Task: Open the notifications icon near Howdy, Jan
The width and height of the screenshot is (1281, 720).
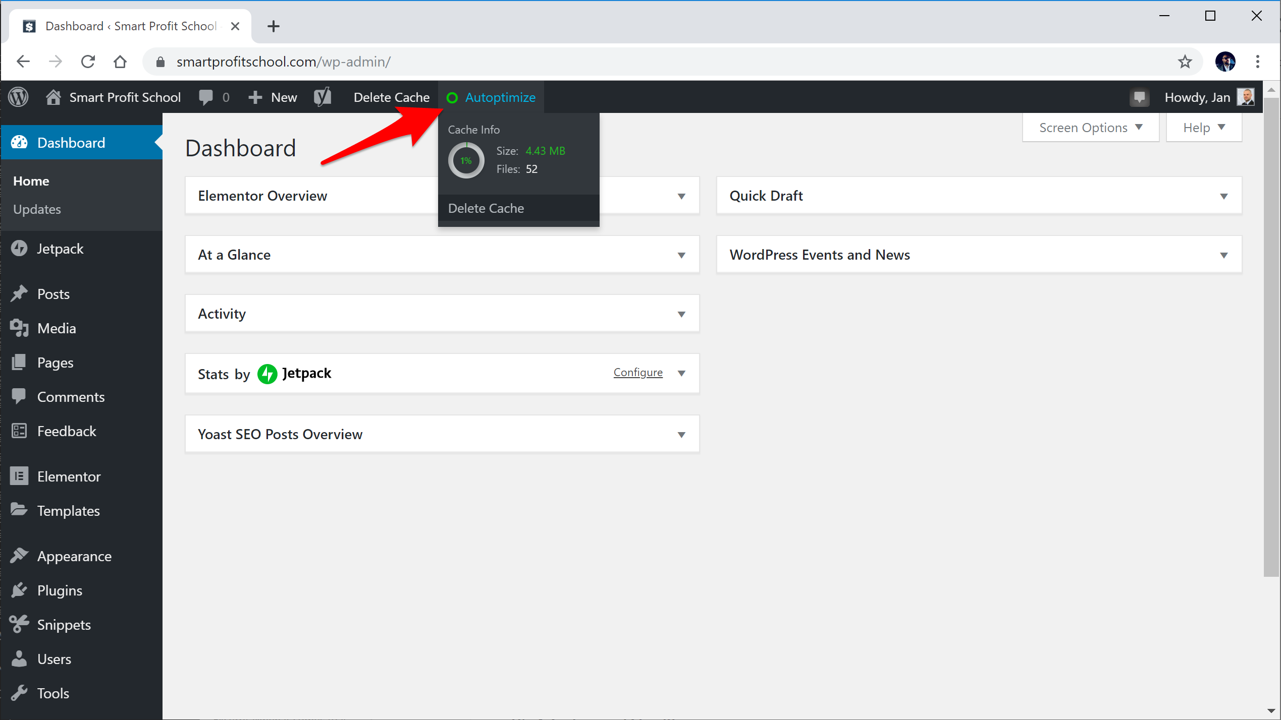Action: pyautogui.click(x=1139, y=97)
